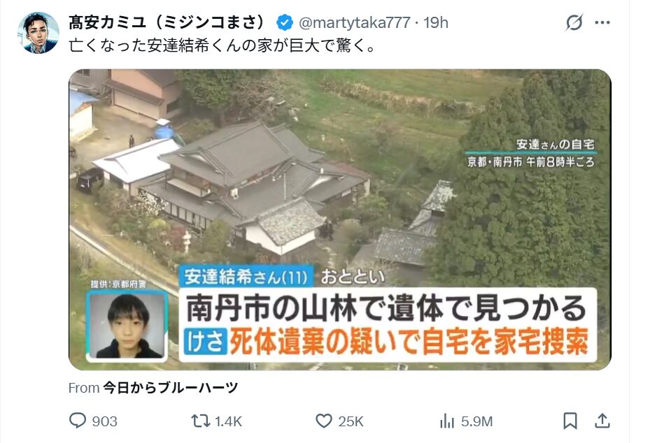657x443 pixels.
Task: Click the 25K likes count
Action: coord(351,421)
